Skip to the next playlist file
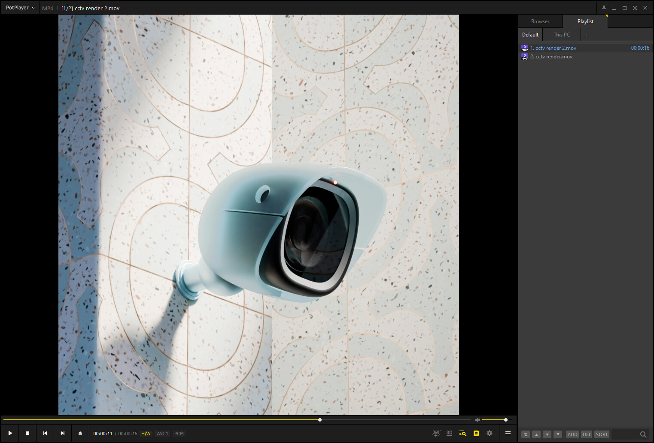 (62, 433)
